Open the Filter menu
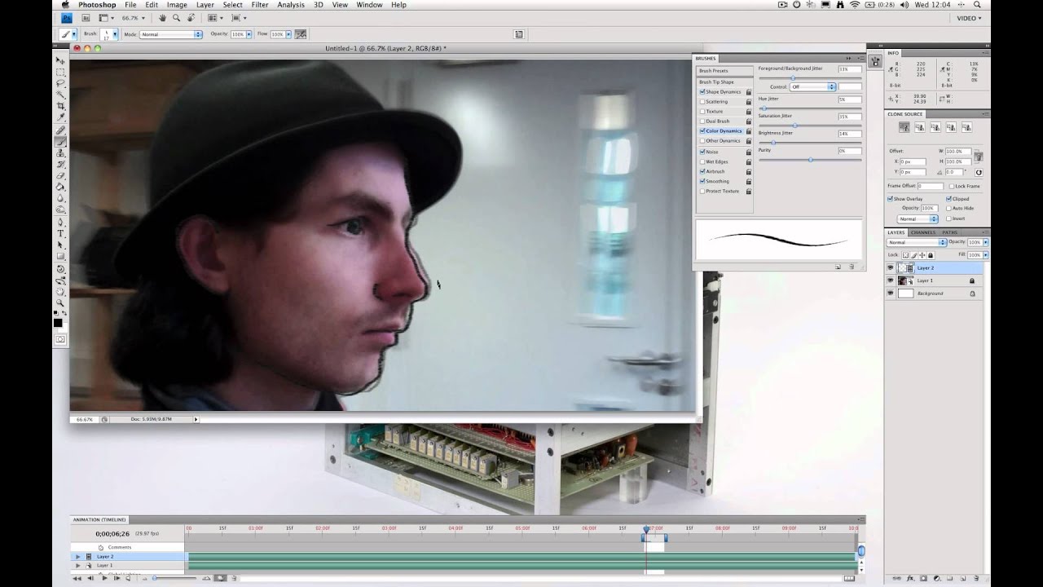Screen dimensions: 1043x587 (x=260, y=5)
